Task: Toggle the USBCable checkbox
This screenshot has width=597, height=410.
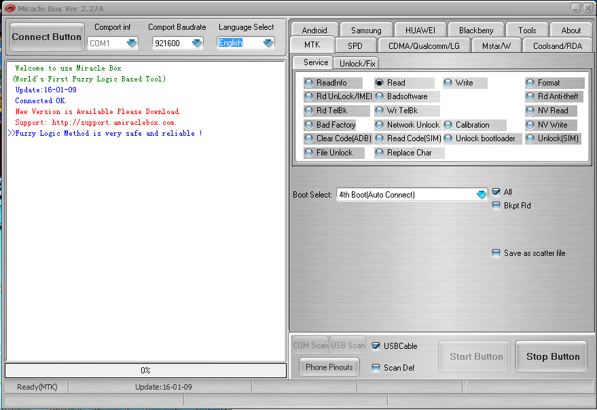Action: [376, 346]
